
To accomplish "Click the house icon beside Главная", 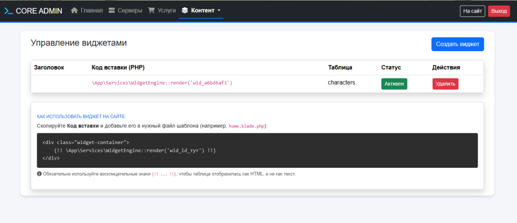I will pos(74,10).
